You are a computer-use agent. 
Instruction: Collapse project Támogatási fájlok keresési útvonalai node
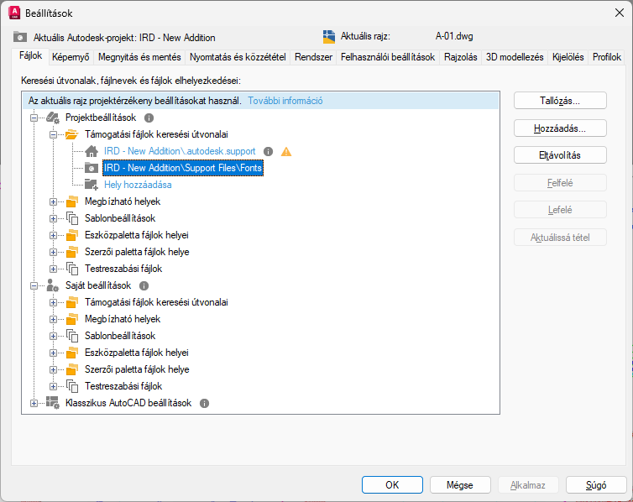tap(53, 135)
